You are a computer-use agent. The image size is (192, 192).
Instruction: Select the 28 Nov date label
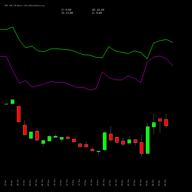(x=141, y=183)
